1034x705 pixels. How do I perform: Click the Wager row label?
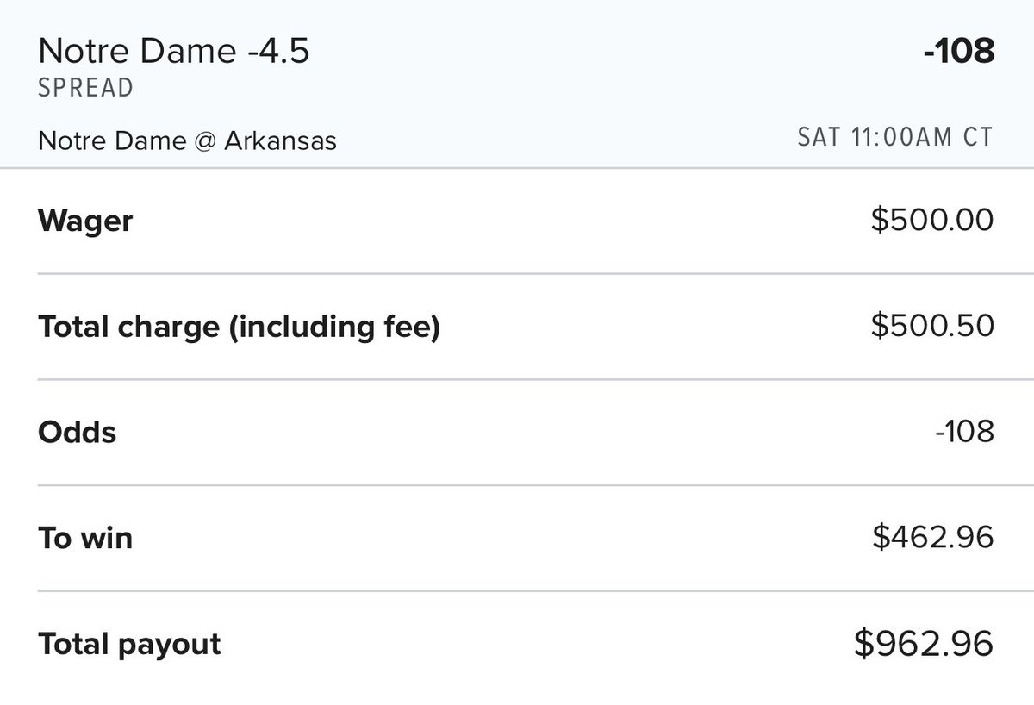click(x=85, y=221)
